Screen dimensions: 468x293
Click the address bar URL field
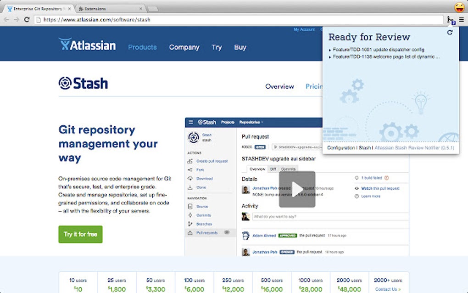click(x=239, y=20)
